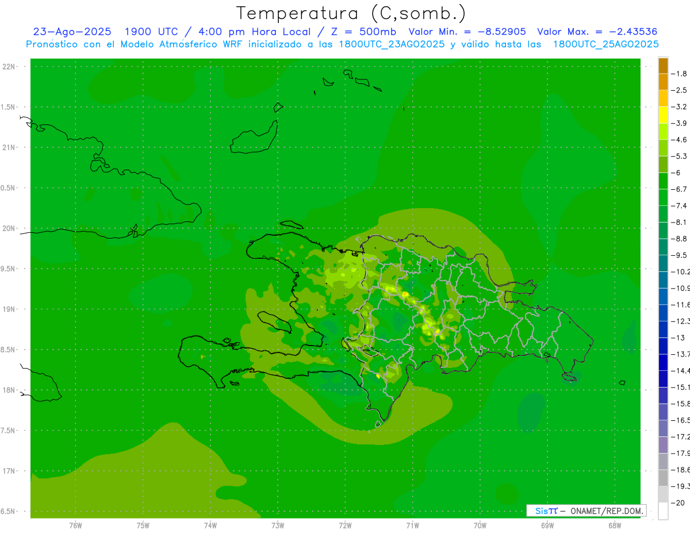This screenshot has height=533, width=690.
Task: Click the "ONAMET/REP.DOM." credit label
Action: (605, 511)
